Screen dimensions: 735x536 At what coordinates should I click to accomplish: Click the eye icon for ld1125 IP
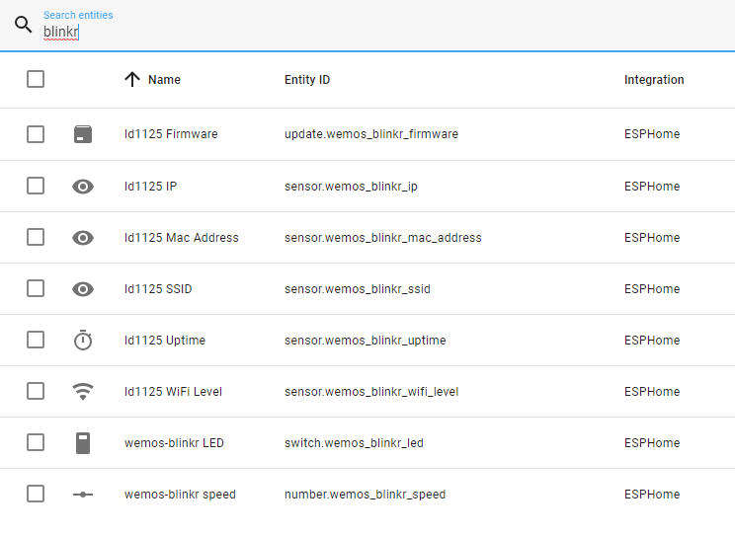tap(83, 187)
